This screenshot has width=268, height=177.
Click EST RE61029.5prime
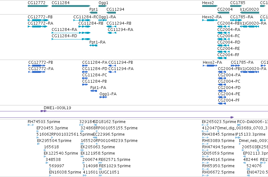click(100, 169)
